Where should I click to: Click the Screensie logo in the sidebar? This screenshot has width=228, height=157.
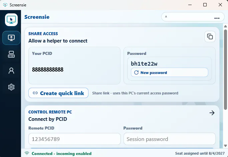(11, 20)
